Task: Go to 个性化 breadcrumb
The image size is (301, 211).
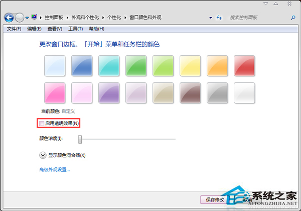Action: click(114, 18)
